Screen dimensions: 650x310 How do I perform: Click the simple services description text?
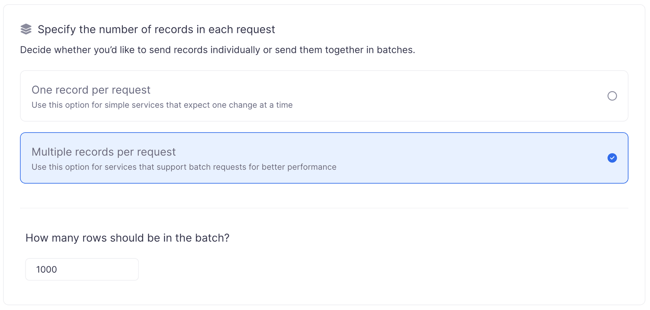pos(162,105)
